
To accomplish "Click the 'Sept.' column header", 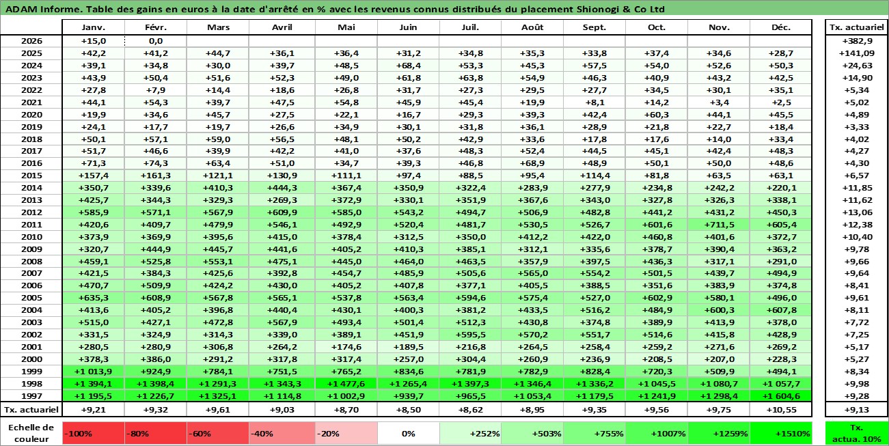I will [594, 27].
